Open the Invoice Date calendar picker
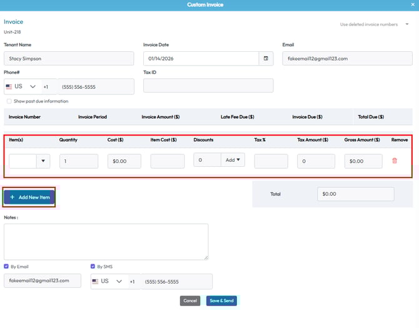Image resolution: width=419 pixels, height=328 pixels. 266,58
